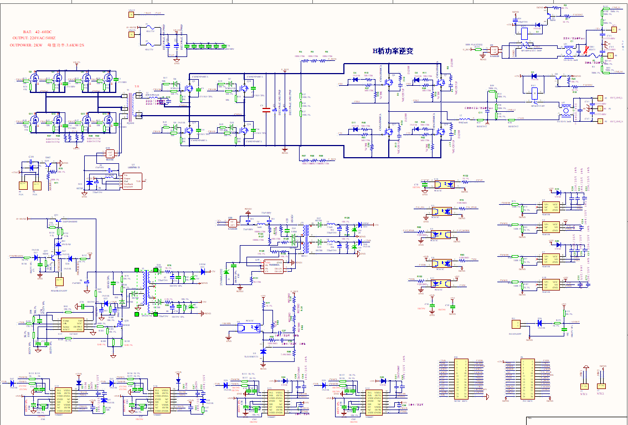Select IGBT Q16 in lower rectifier leg
628x425 pixels.
244,130
